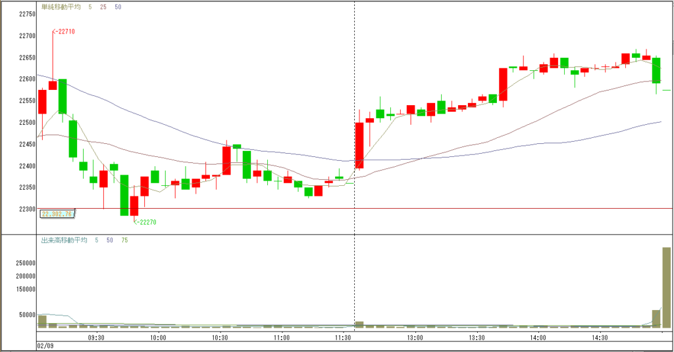Click the 13:00 time axis label
The image size is (674, 352).
[414, 338]
